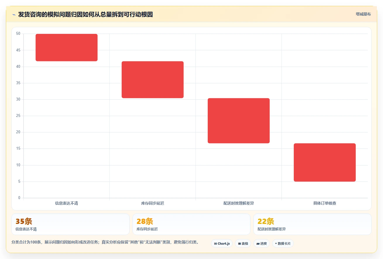Click y-axis value 25
This screenshot has width=383, height=259.
[x=18, y=116]
